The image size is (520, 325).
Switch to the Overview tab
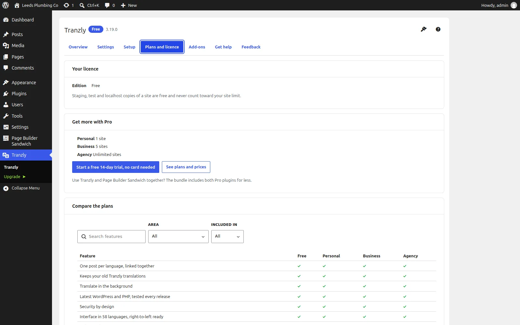click(78, 47)
